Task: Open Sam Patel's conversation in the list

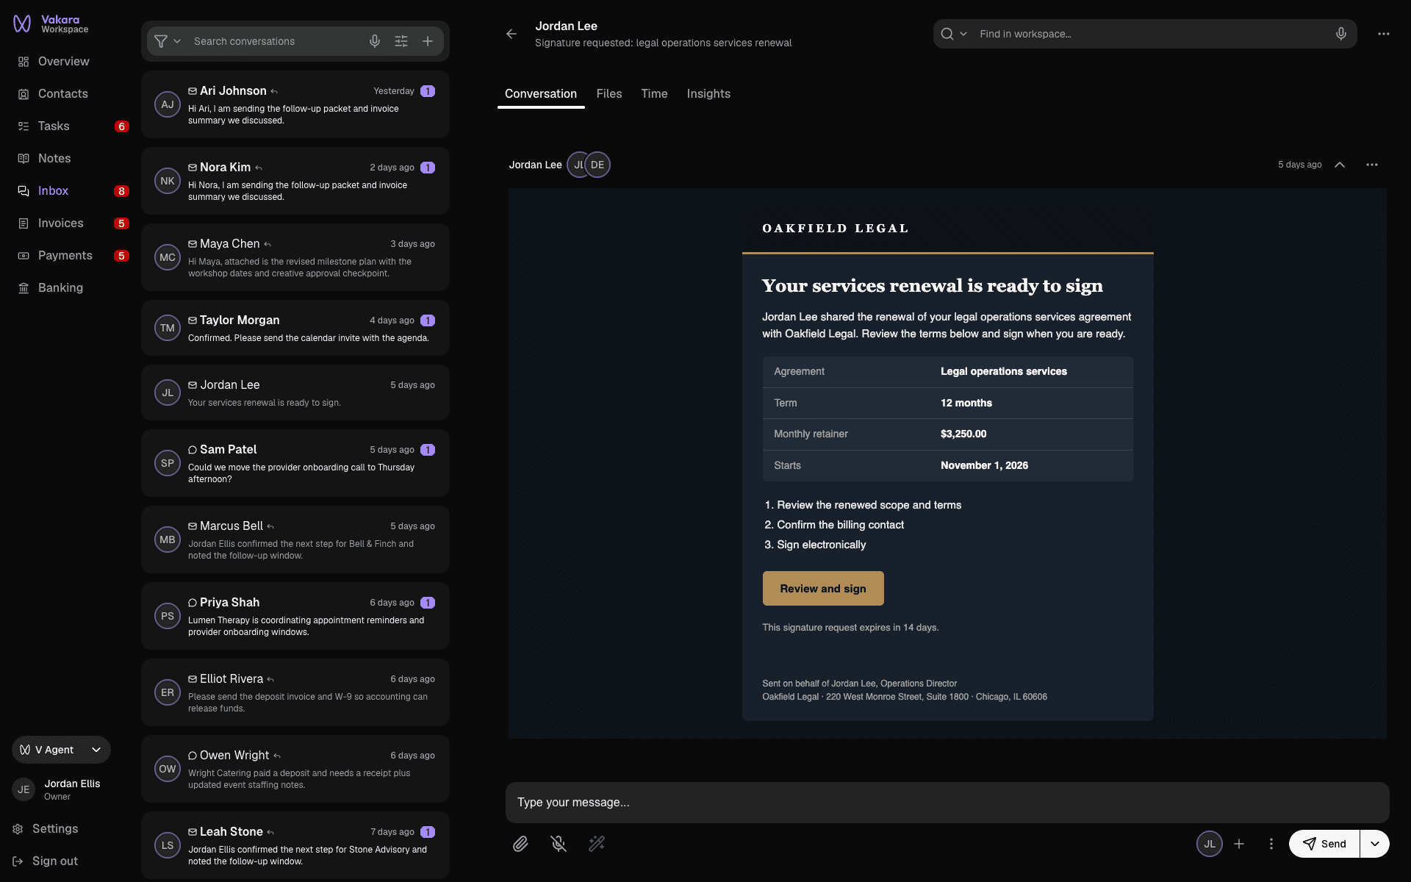Action: (295, 463)
